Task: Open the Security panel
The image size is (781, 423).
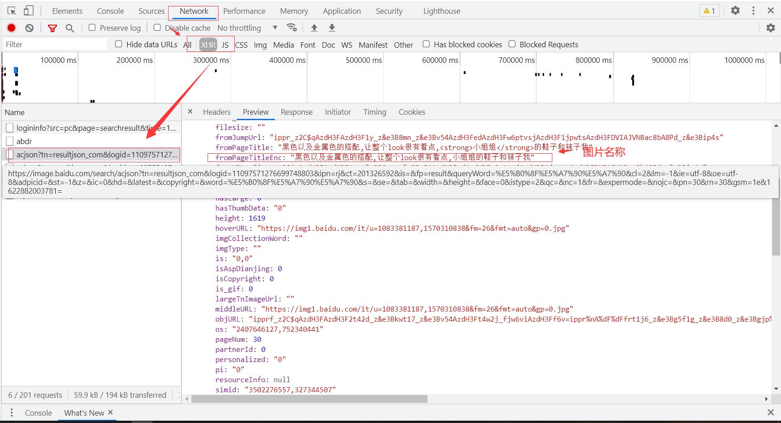Action: 389,11
